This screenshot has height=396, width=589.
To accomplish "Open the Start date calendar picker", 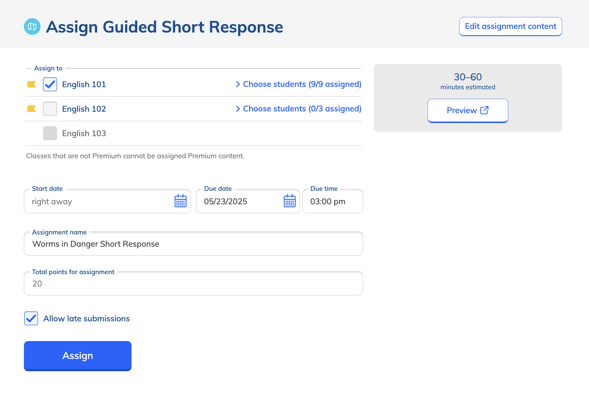I will click(x=180, y=201).
